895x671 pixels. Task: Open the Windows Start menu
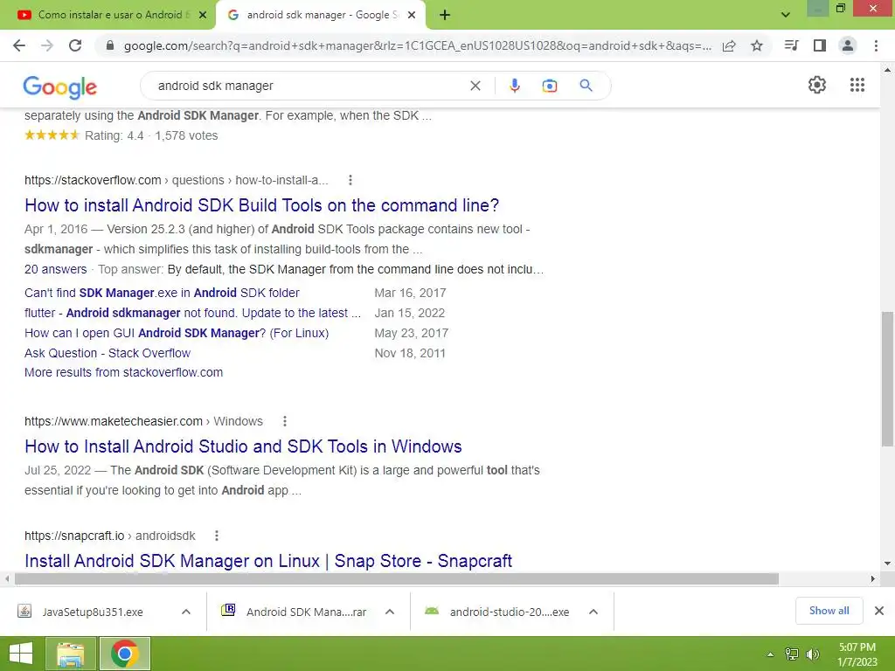(21, 654)
